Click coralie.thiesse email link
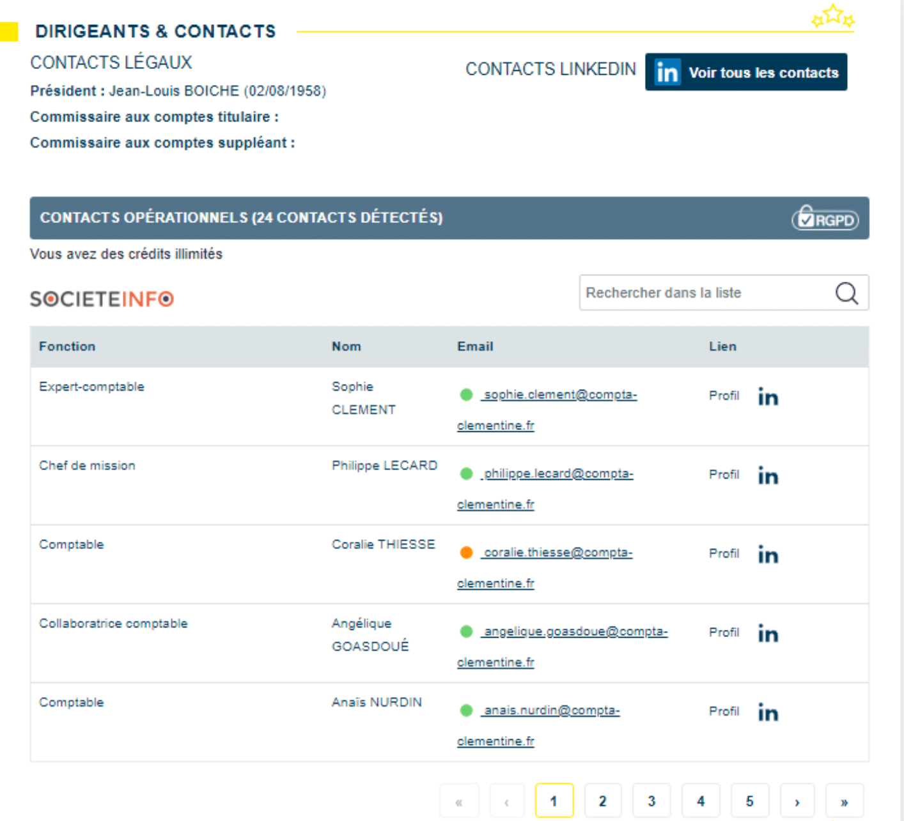This screenshot has width=904, height=821. pos(557,553)
